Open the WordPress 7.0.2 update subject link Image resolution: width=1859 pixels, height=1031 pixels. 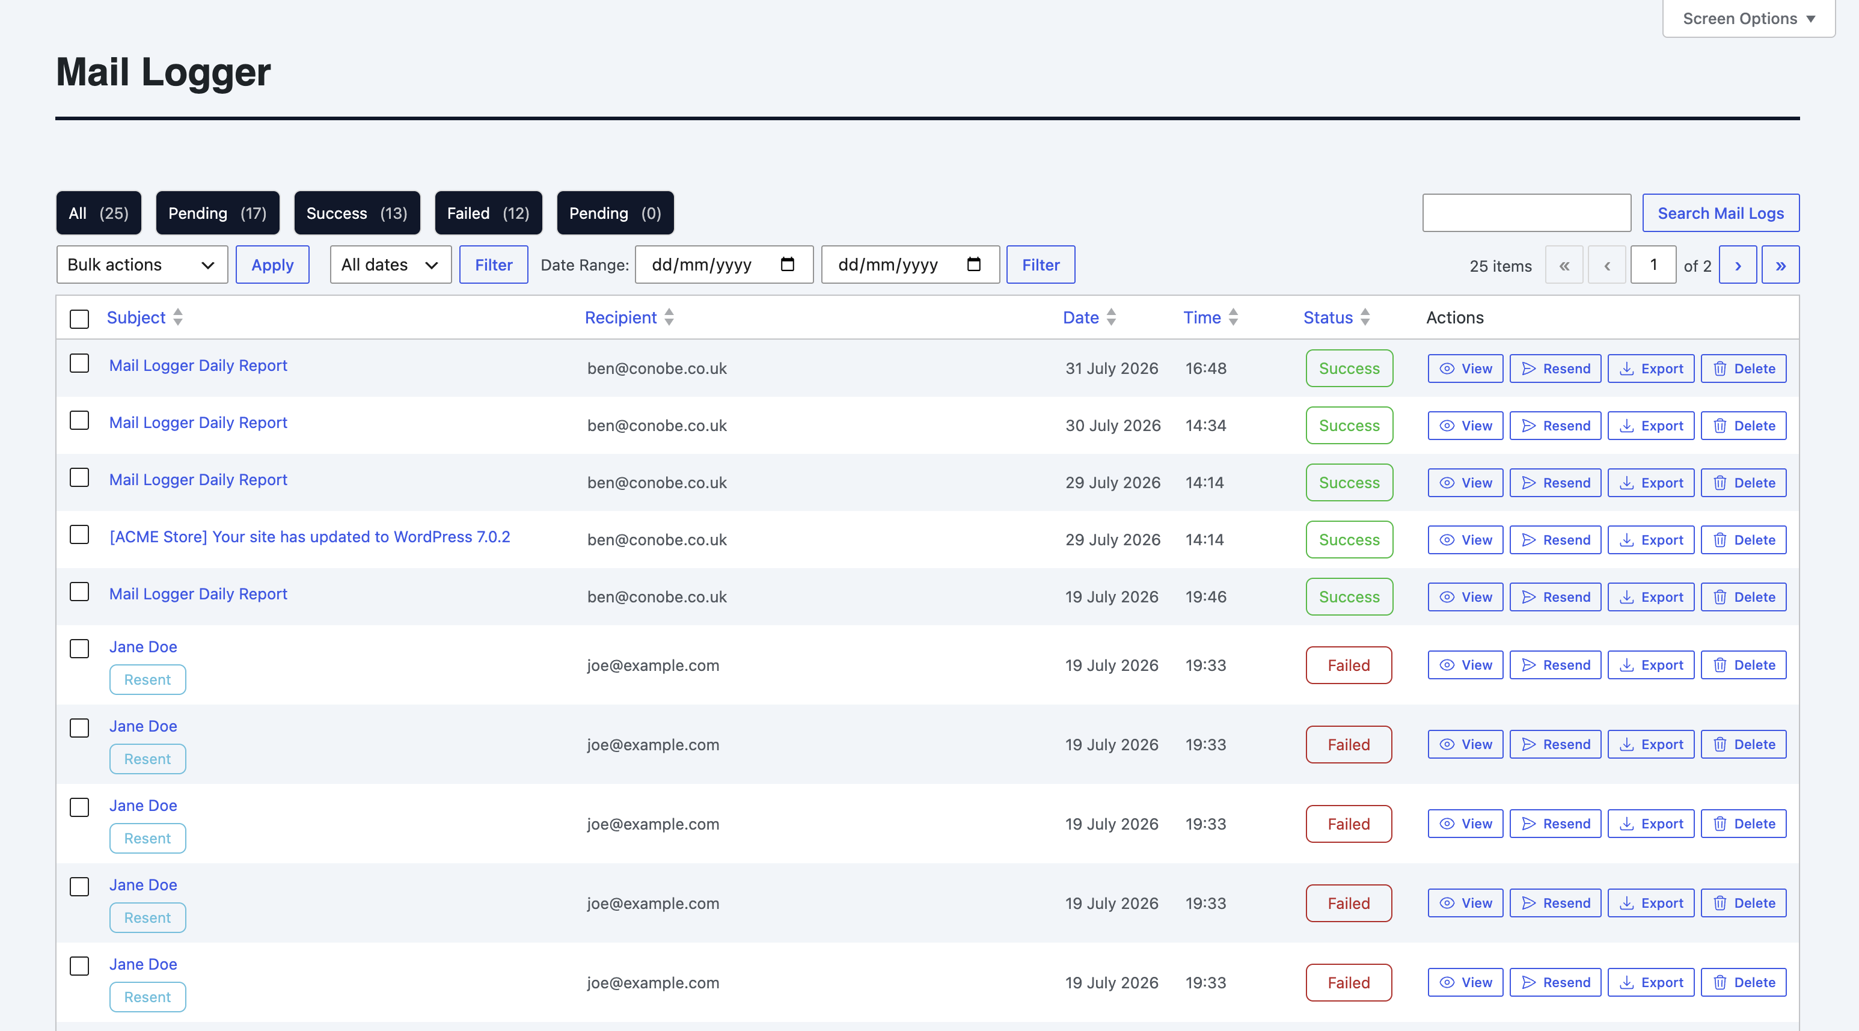tap(310, 537)
